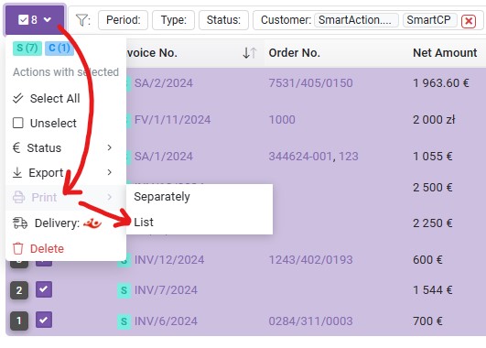Click net amount 700 €

click(427, 321)
